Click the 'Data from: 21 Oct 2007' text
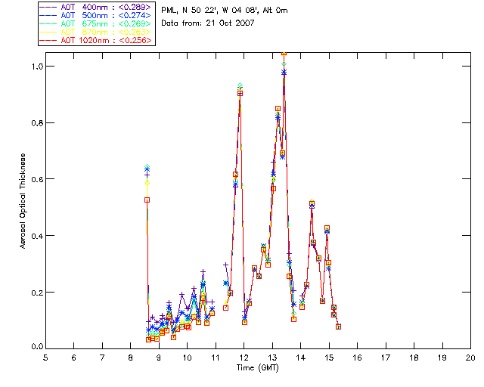Screen dimensions: 484x387 pos(208,23)
